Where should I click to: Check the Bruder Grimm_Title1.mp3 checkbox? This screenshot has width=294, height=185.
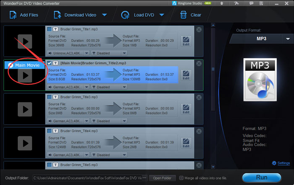(x=49, y=29)
